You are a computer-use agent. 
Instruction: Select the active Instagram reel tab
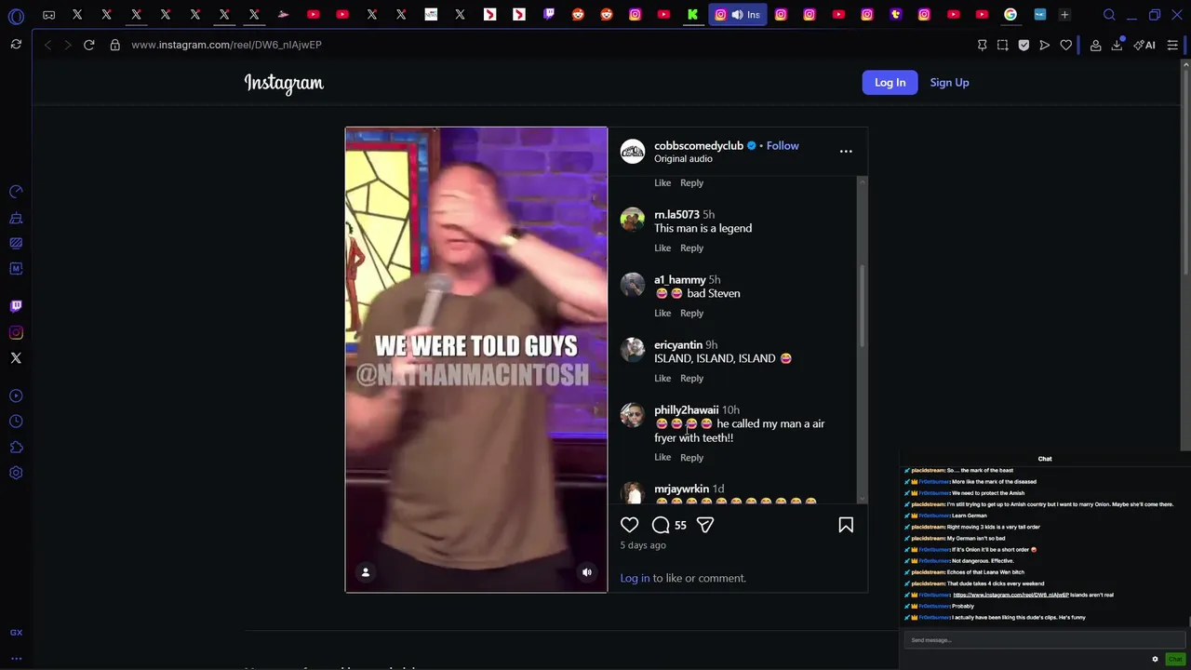[738, 15]
